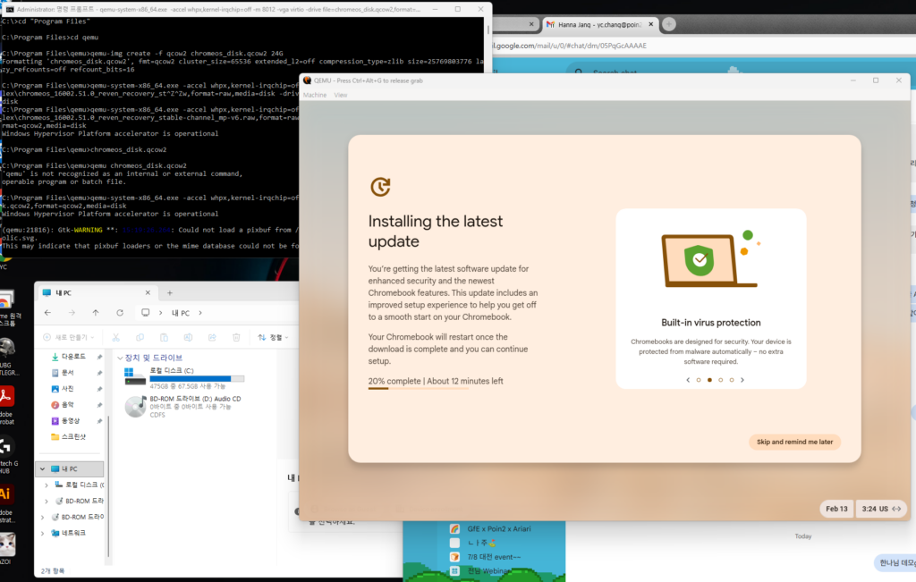Go up one folder using up arrow
Viewport: 916px width, 582px height.
(x=96, y=313)
